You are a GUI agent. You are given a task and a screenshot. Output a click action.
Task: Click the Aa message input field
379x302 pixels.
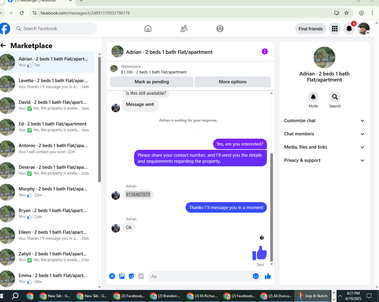pos(205,276)
